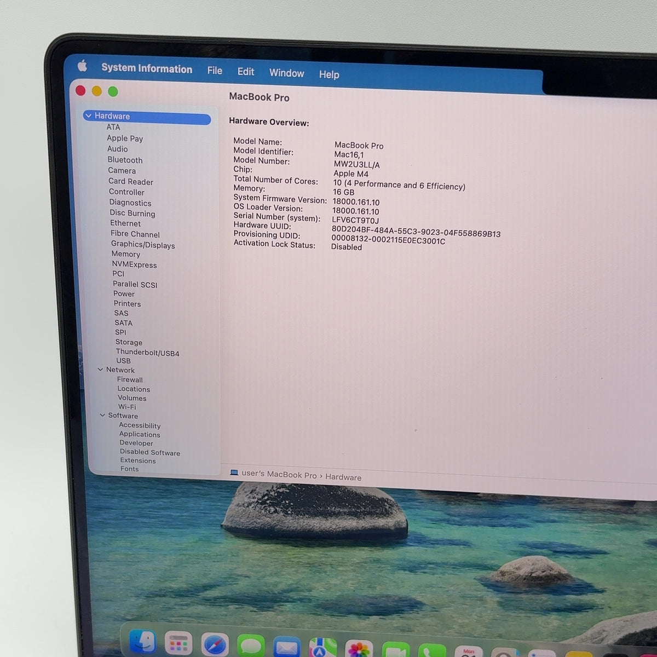
Task: Collapse the Software section chevron
Action: click(x=102, y=416)
